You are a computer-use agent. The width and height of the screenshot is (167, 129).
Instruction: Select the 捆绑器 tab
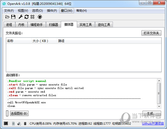pyautogui.click(x=69, y=24)
